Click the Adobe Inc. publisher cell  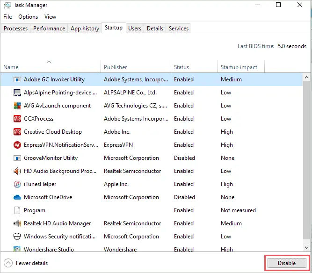click(x=117, y=132)
